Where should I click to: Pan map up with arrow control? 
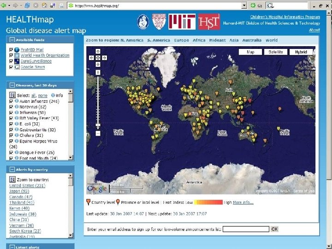tap(98, 51)
